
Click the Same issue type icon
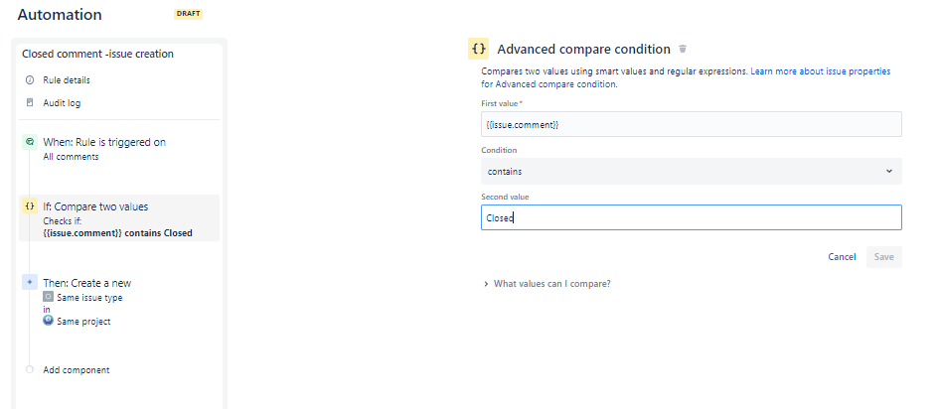[x=48, y=297]
